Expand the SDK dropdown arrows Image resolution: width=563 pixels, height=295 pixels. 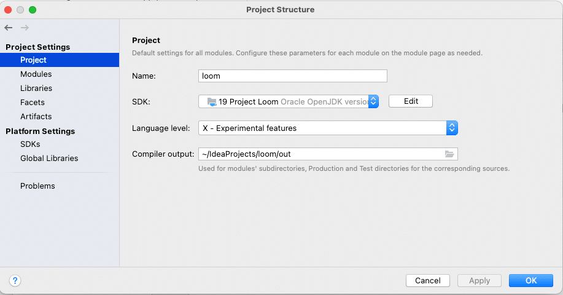373,101
